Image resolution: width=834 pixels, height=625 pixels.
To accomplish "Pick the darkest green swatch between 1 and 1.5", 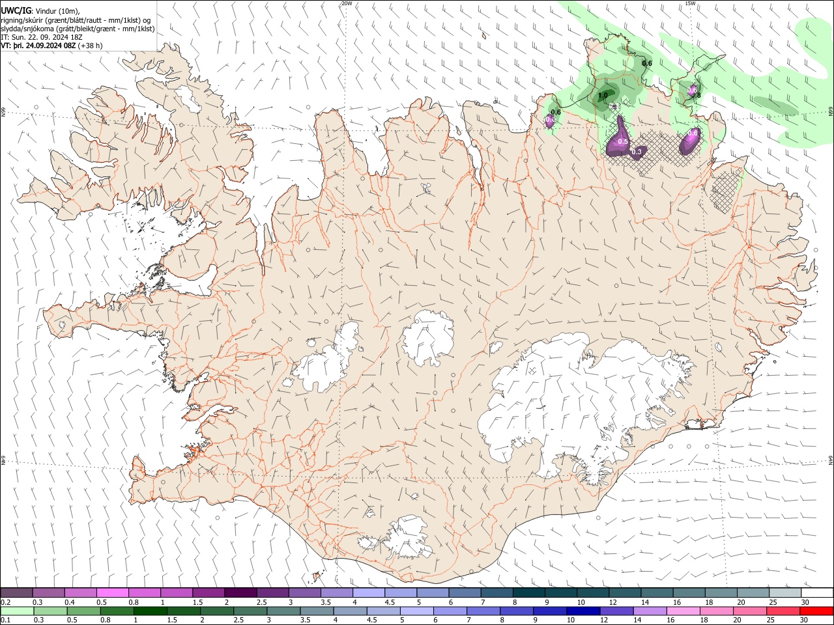I will pyautogui.click(x=150, y=611).
